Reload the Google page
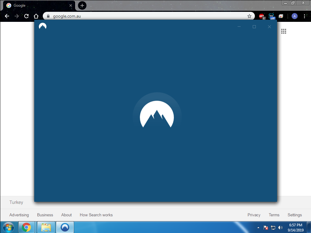This screenshot has height=233, width=311. point(26,16)
